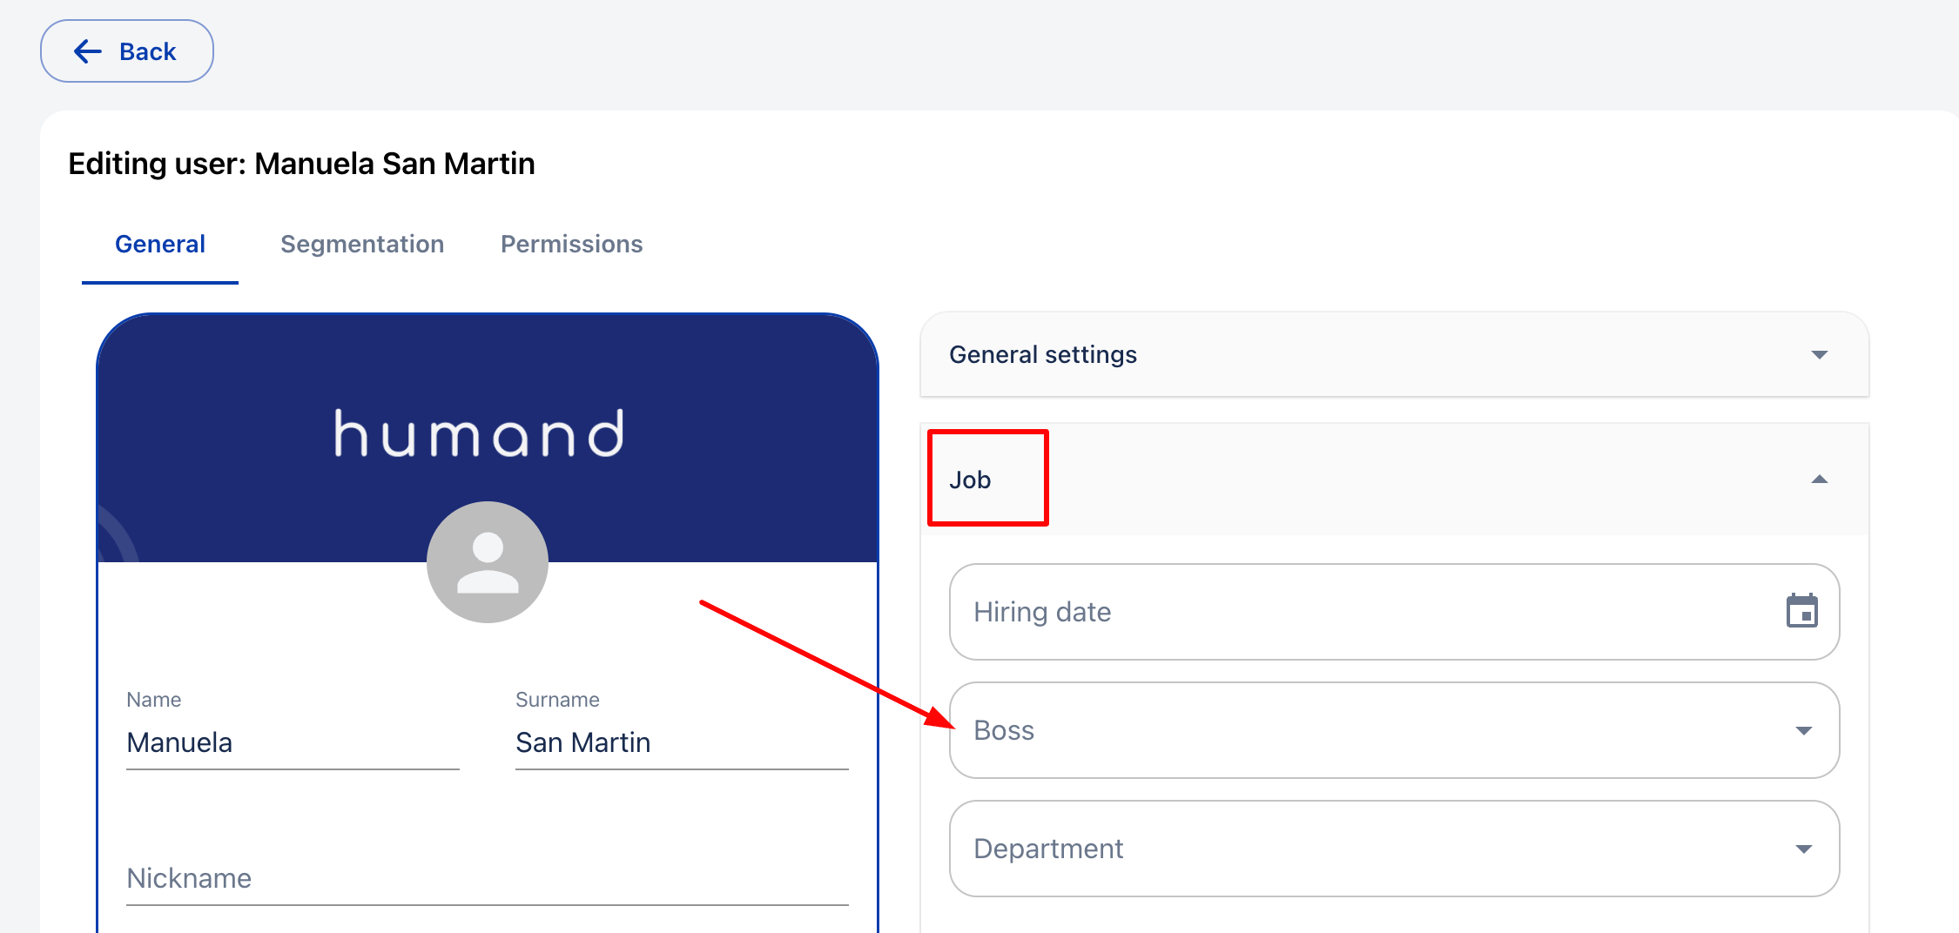Switch to the Segmentation tab

point(362,245)
